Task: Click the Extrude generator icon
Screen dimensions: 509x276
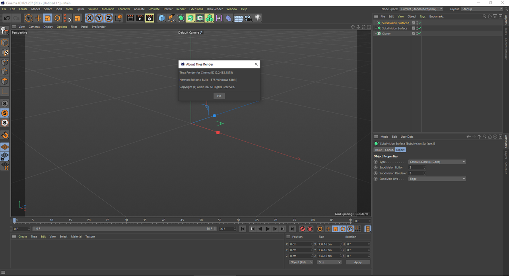Action: click(x=190, y=18)
